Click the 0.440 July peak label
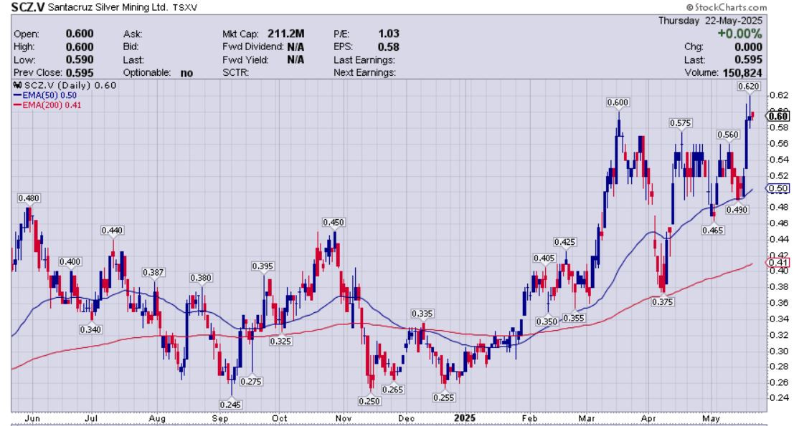Screen dimensions: 799x426 (x=112, y=230)
